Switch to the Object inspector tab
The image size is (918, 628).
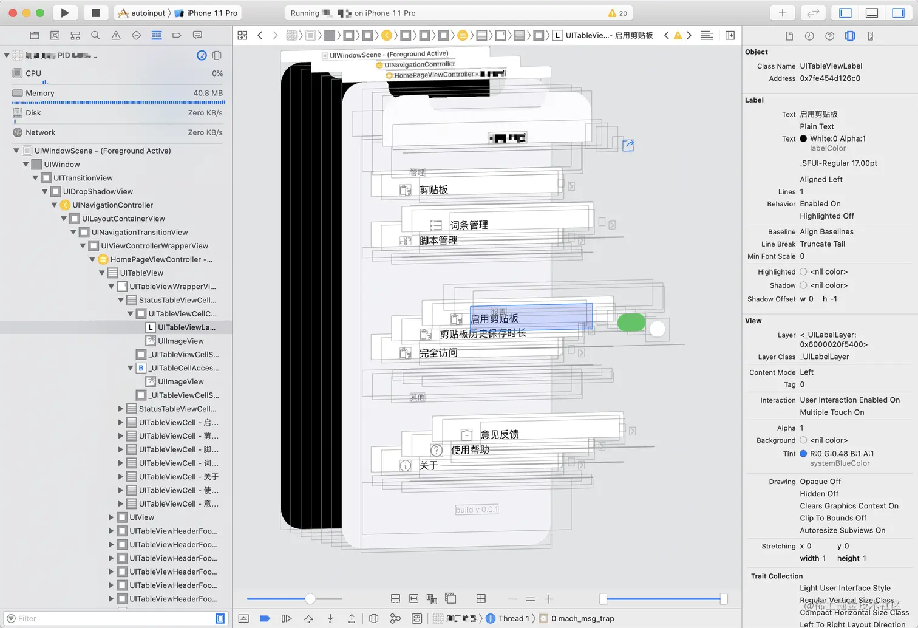click(850, 36)
